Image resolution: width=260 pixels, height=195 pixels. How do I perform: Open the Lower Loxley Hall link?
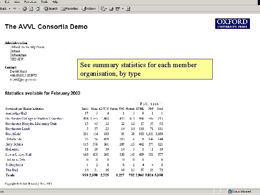coord(18,155)
